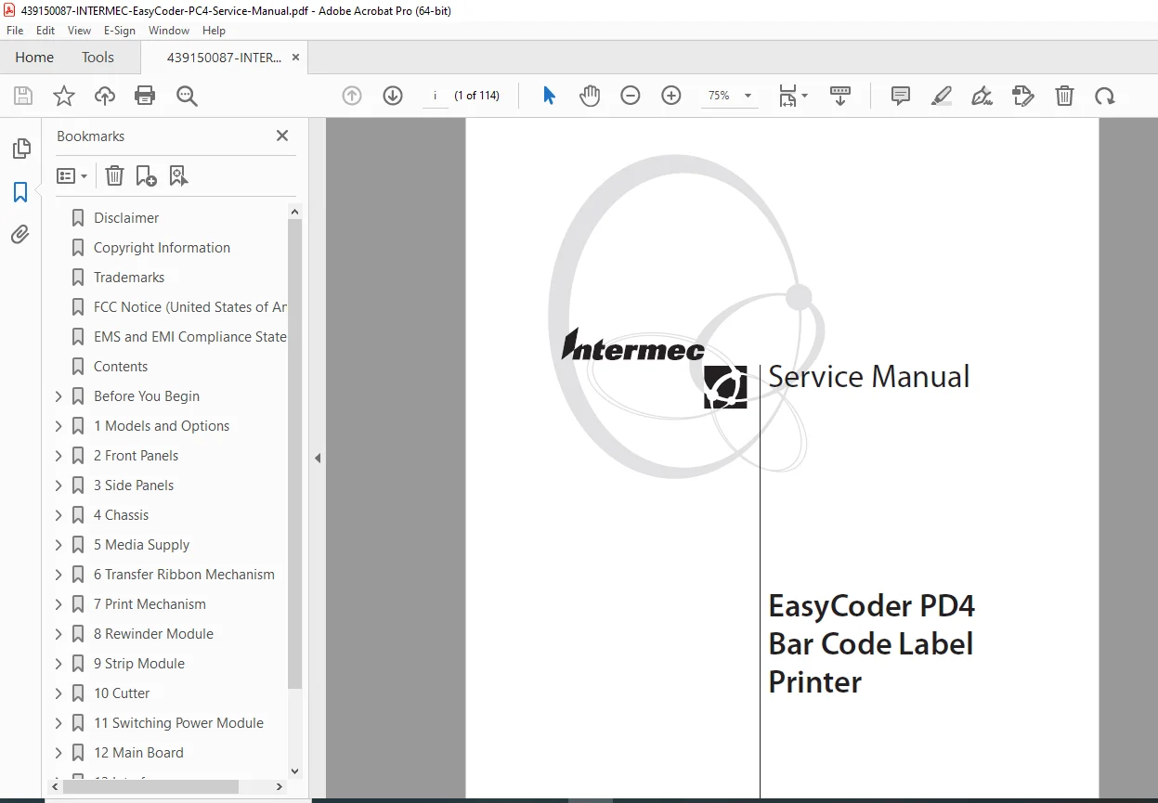The width and height of the screenshot is (1158, 803).
Task: Jump to 10 Cutter bookmark
Action: pos(122,693)
